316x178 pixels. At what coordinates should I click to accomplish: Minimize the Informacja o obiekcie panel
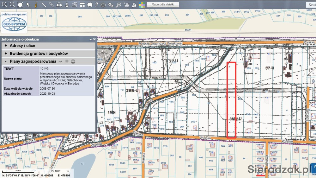[90, 39]
